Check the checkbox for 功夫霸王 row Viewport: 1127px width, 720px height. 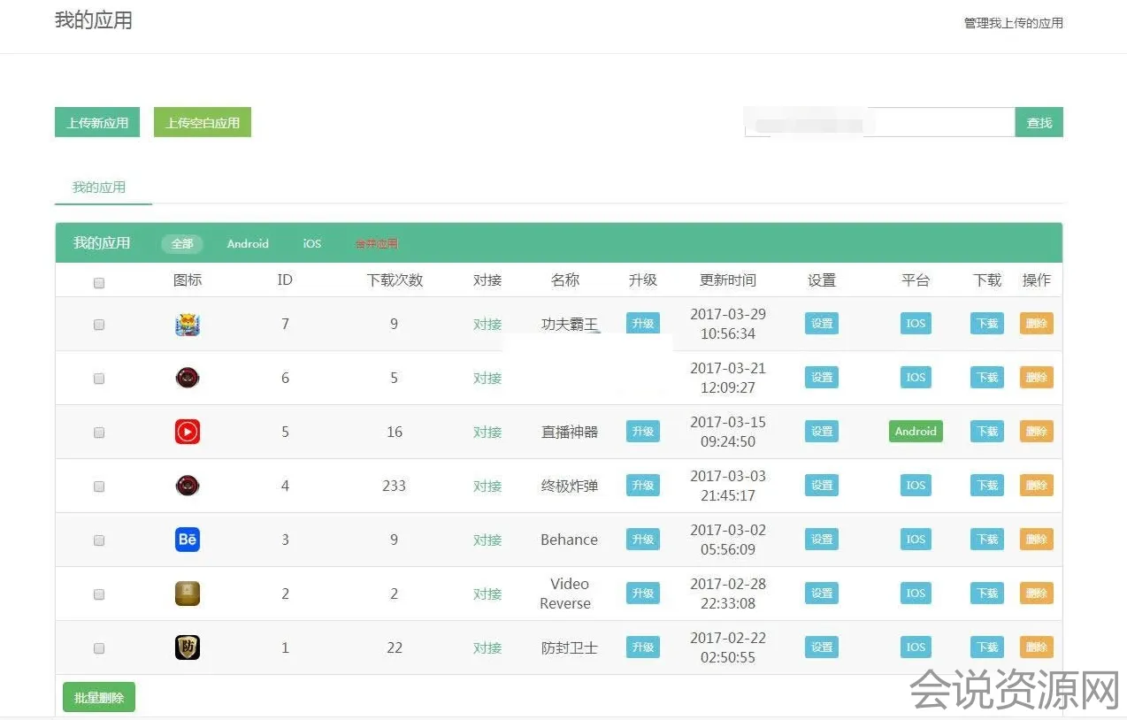[x=99, y=325]
